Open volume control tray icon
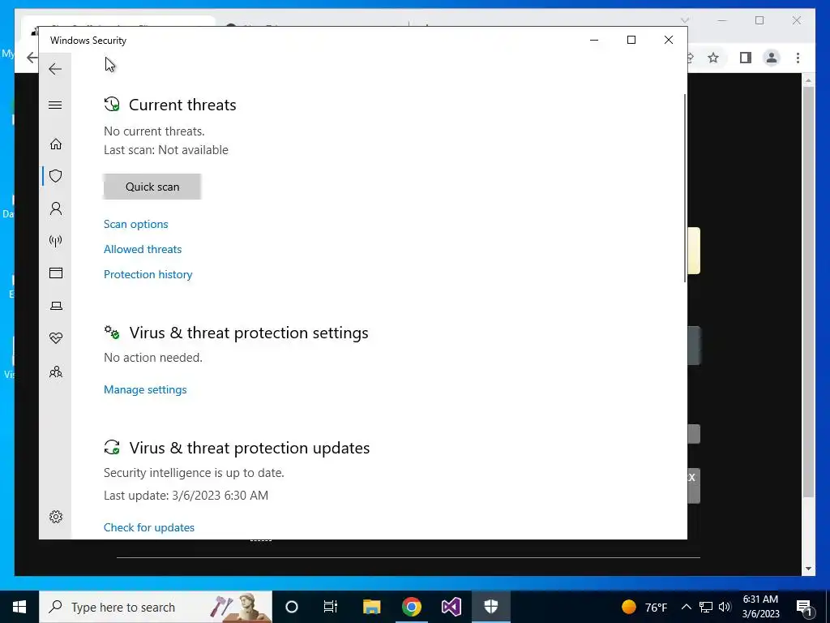 (x=725, y=607)
